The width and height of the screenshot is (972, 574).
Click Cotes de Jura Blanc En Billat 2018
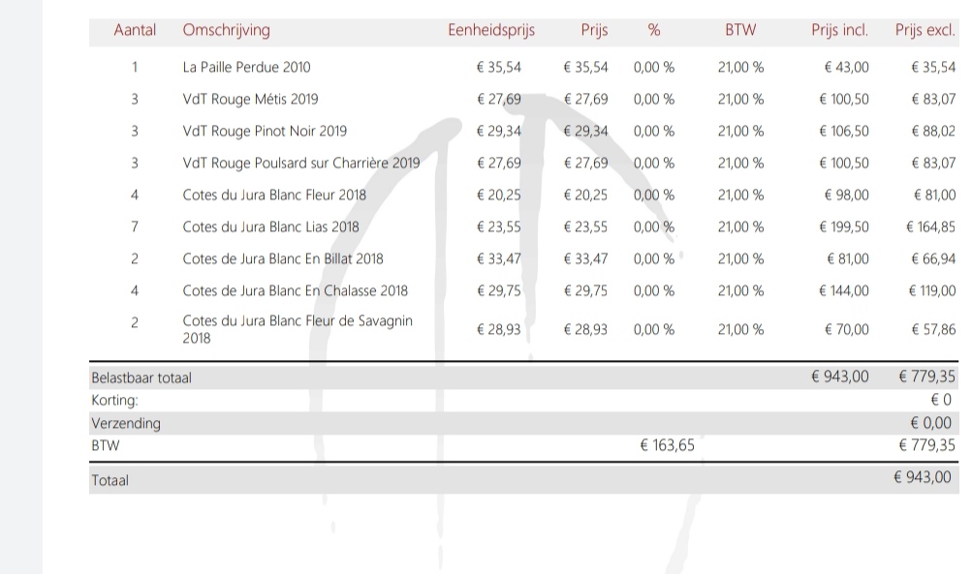click(283, 258)
